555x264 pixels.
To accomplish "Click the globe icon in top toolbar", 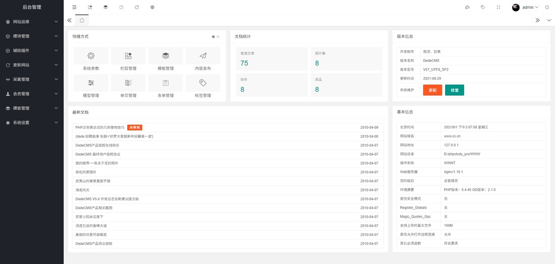I will click(152, 7).
